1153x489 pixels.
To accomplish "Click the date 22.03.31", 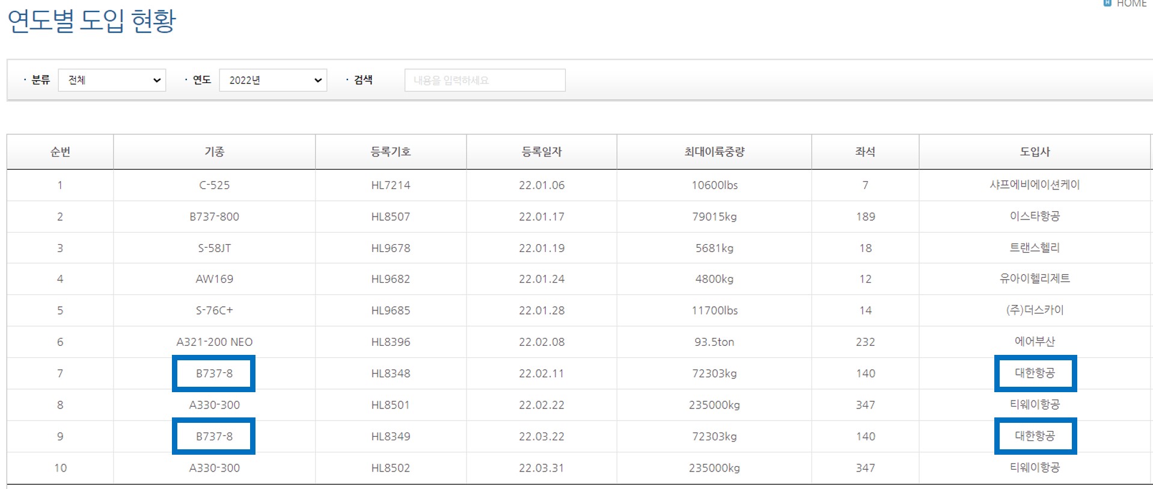I will (x=542, y=467).
